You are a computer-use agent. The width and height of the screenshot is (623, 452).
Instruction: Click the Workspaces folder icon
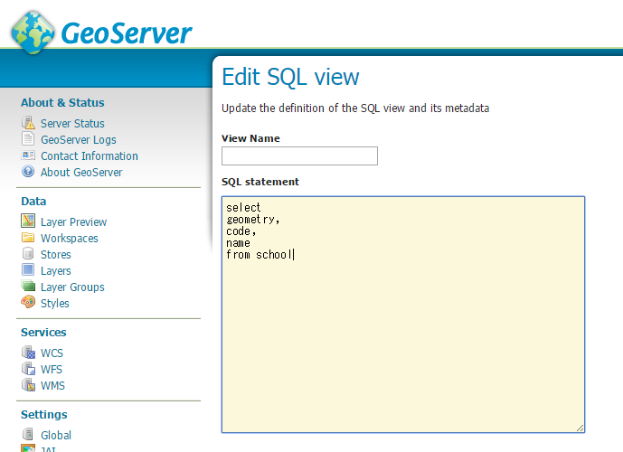click(x=28, y=239)
